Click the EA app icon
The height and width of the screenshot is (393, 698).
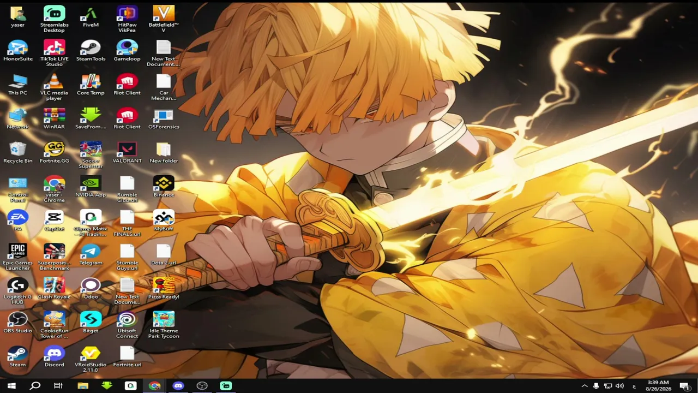(x=17, y=220)
